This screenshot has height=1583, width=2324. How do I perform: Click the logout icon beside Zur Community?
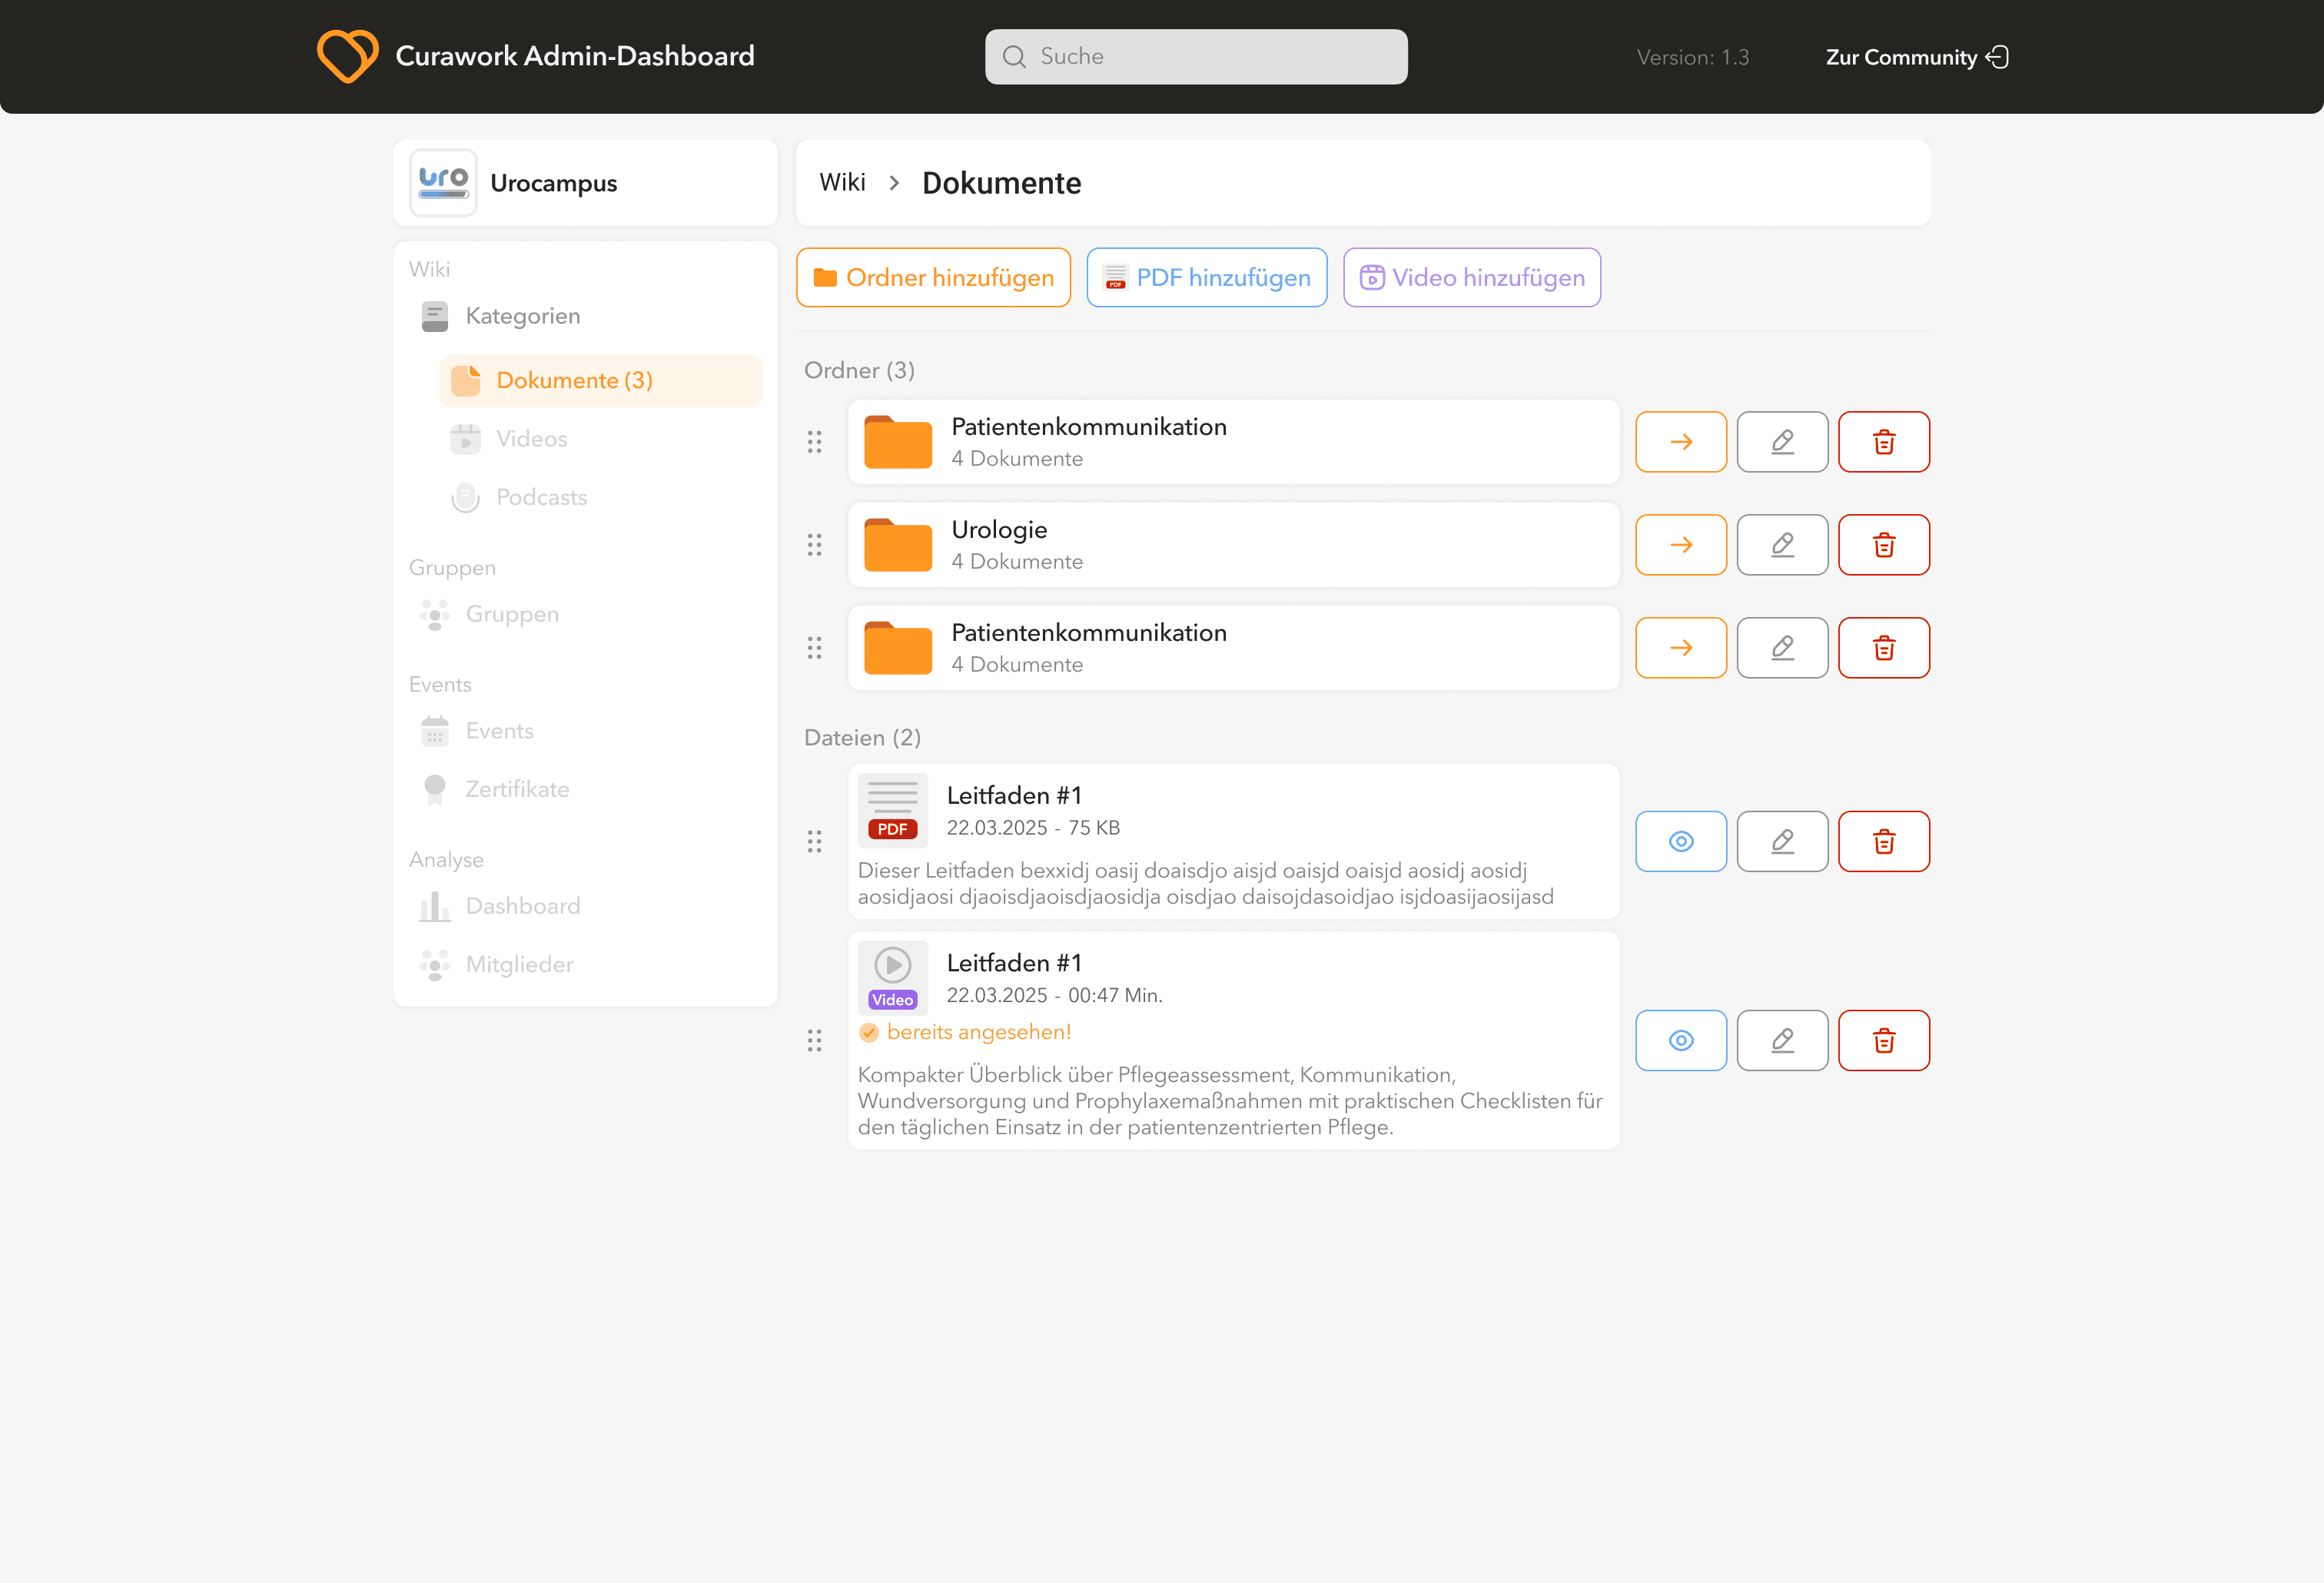point(1997,57)
